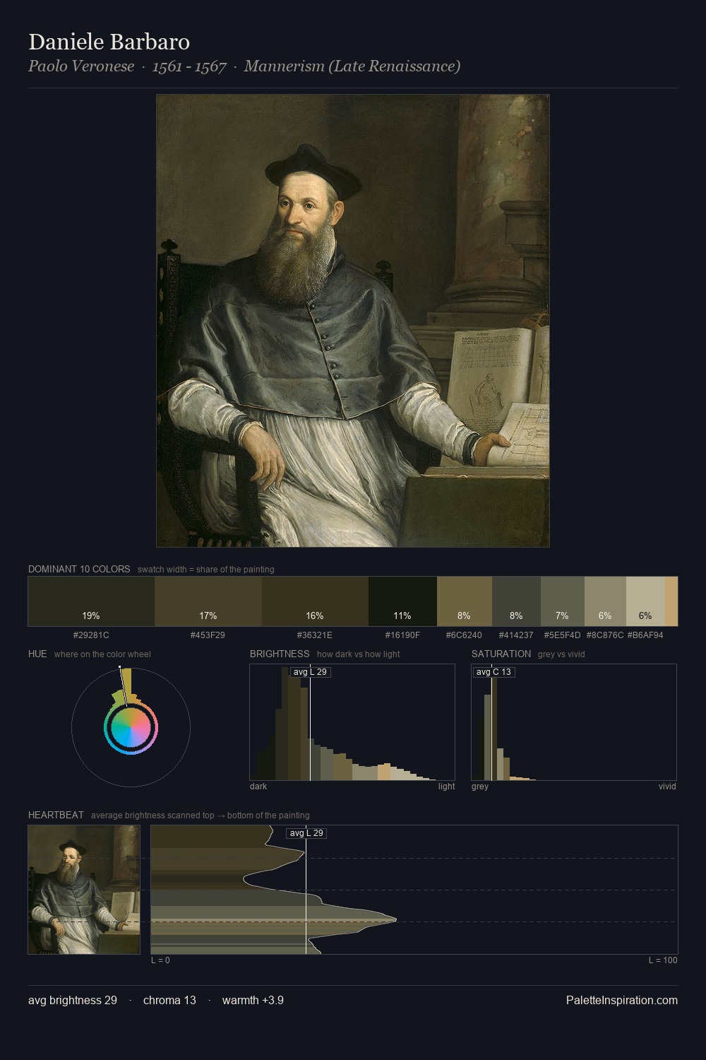The height and width of the screenshot is (1060, 706).
Task: Click 'chroma 13' in the footer
Action: pos(169,1000)
